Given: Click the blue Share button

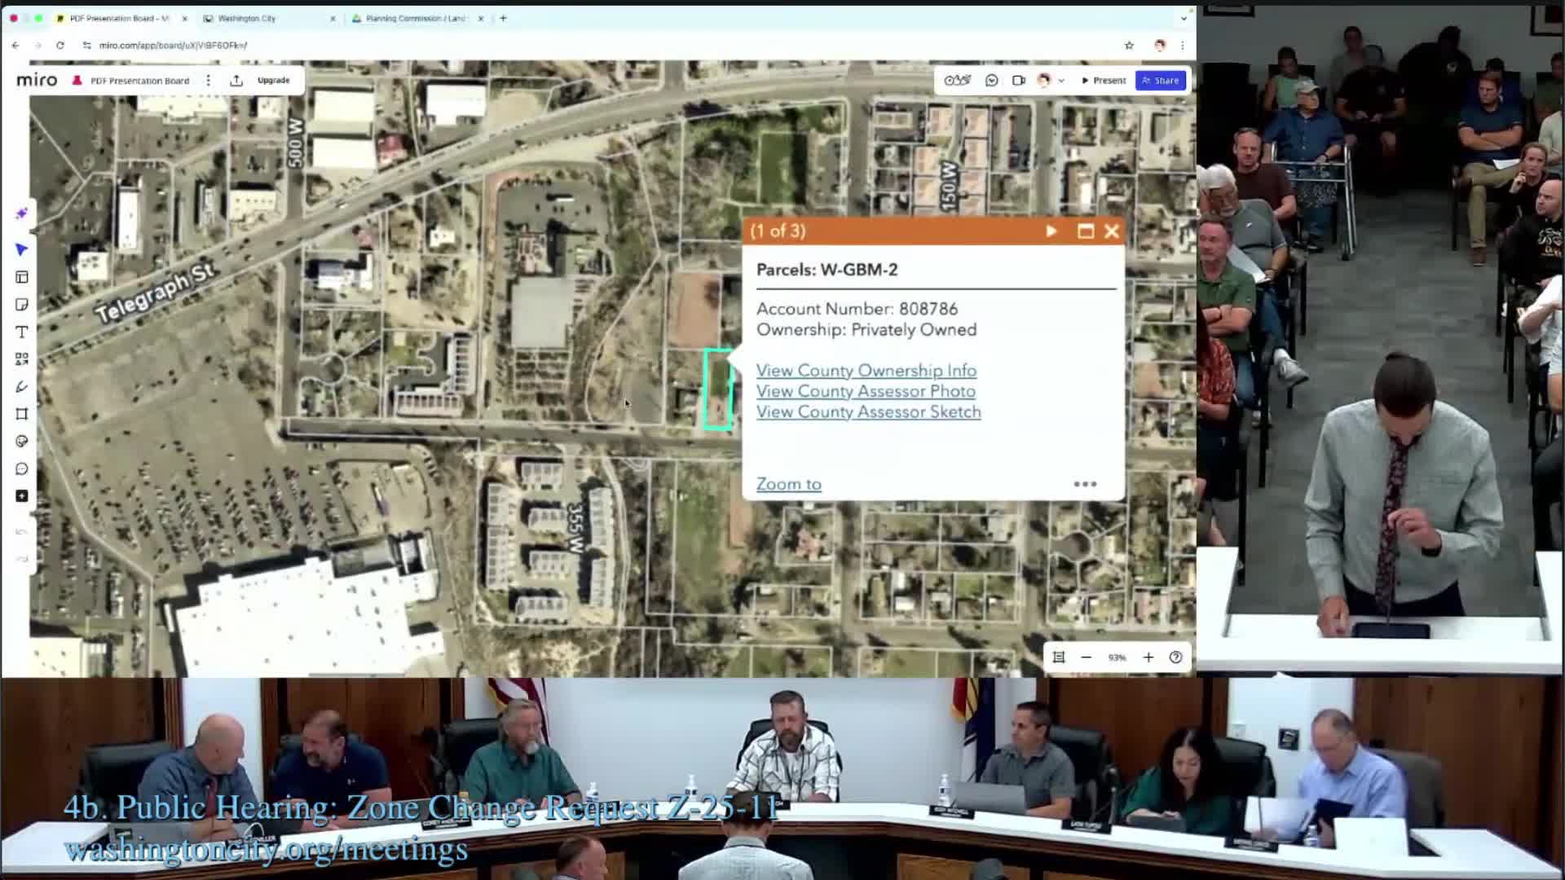Looking at the screenshot, I should tap(1161, 81).
